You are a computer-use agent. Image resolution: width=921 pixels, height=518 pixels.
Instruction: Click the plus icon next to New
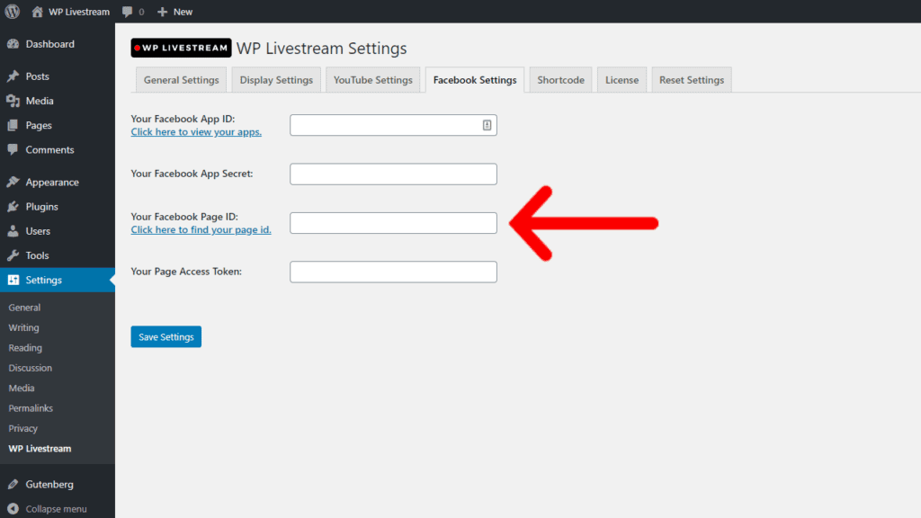pyautogui.click(x=163, y=12)
